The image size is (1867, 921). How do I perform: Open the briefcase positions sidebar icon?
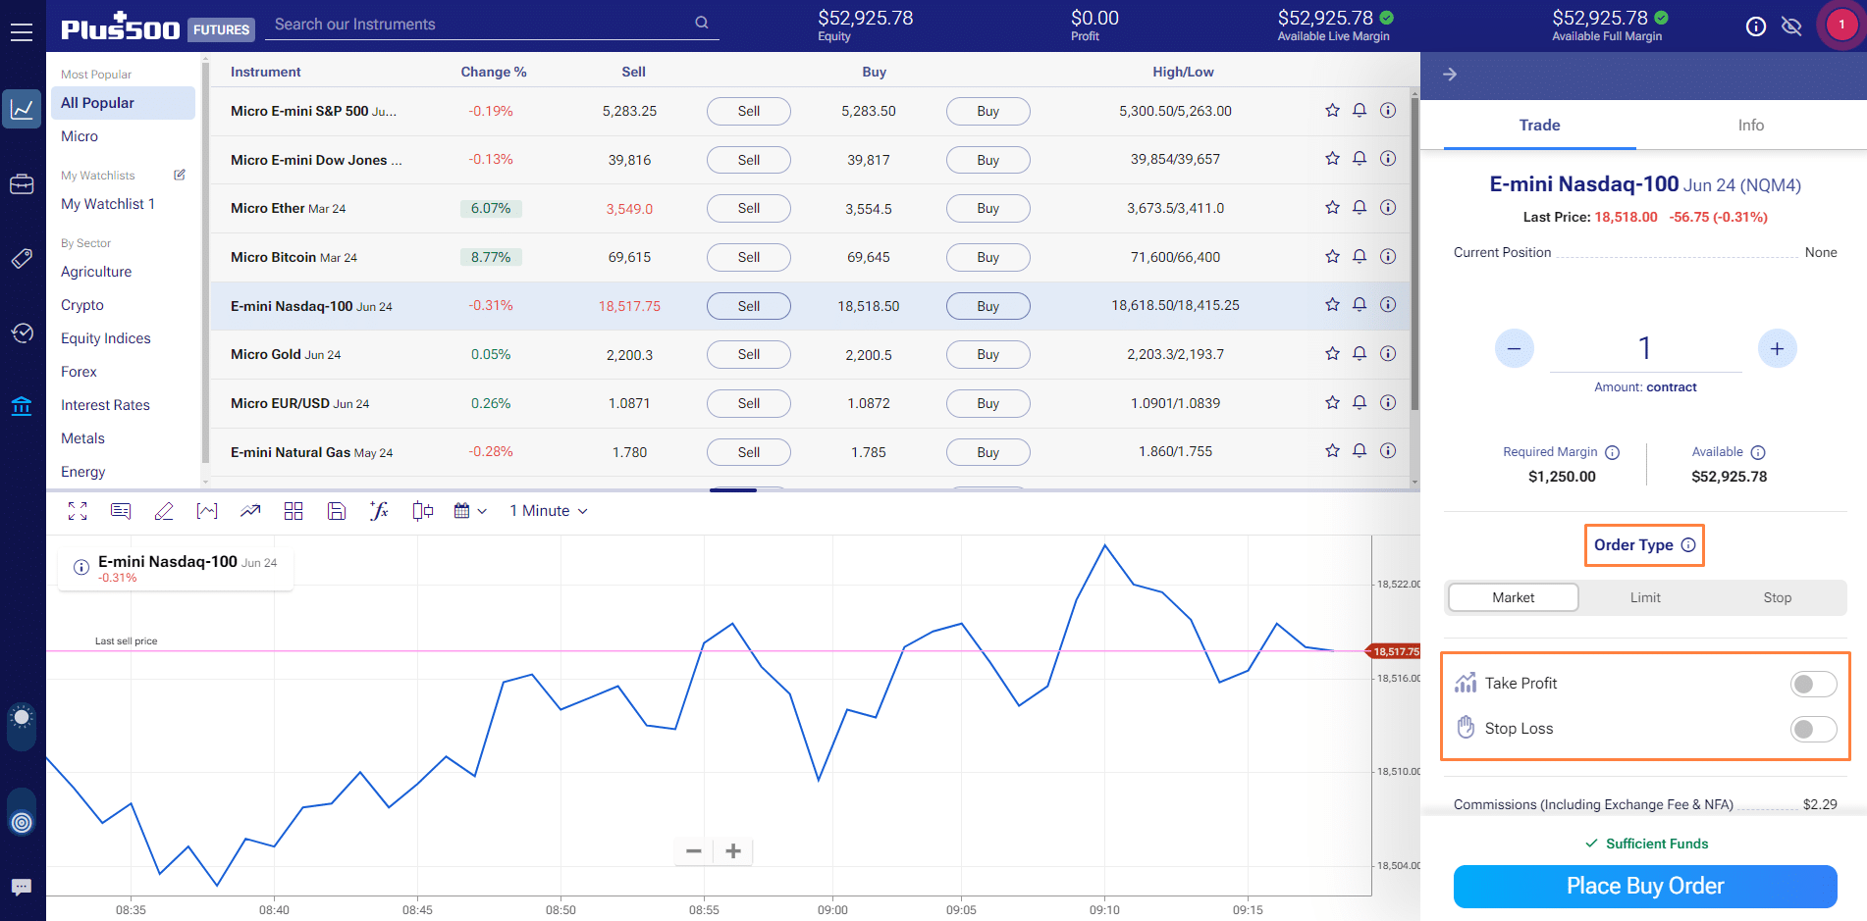coord(22,184)
